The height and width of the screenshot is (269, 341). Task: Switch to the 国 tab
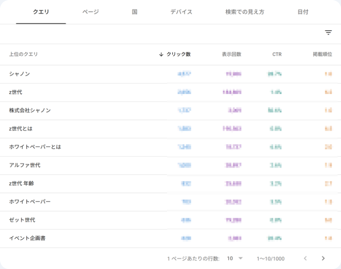coord(135,12)
